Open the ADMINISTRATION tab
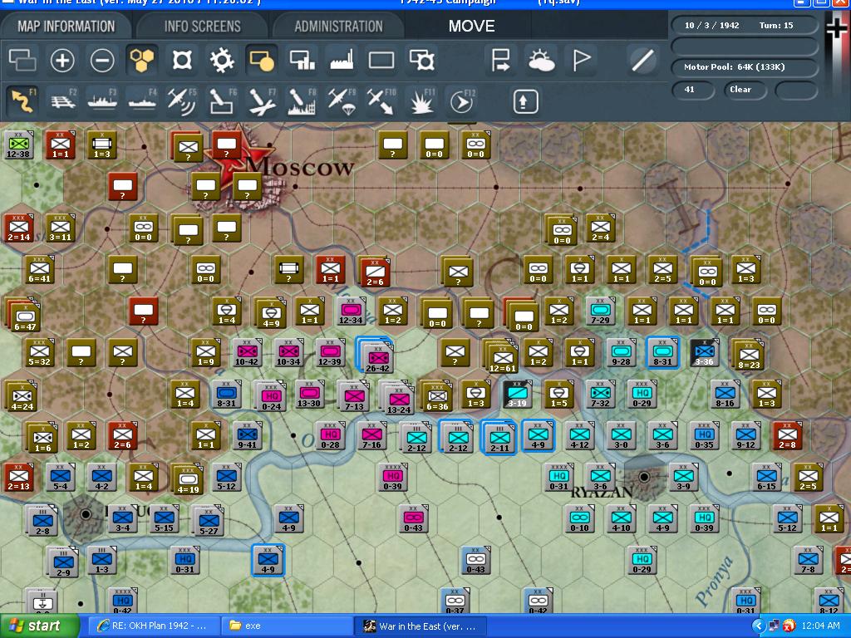 click(x=338, y=26)
